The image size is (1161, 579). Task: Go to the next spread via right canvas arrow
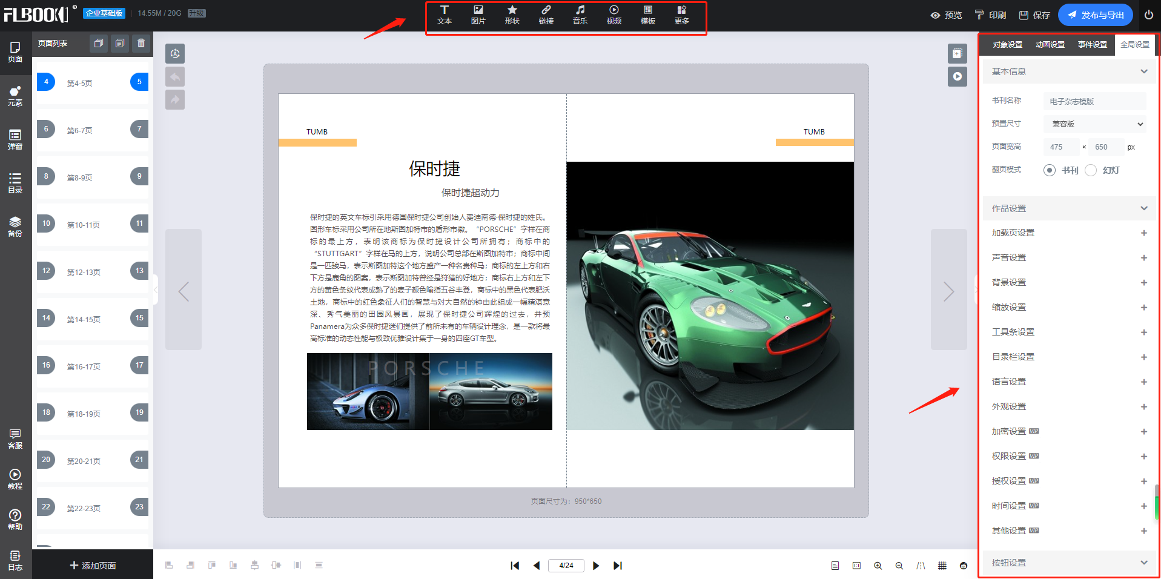coord(948,289)
